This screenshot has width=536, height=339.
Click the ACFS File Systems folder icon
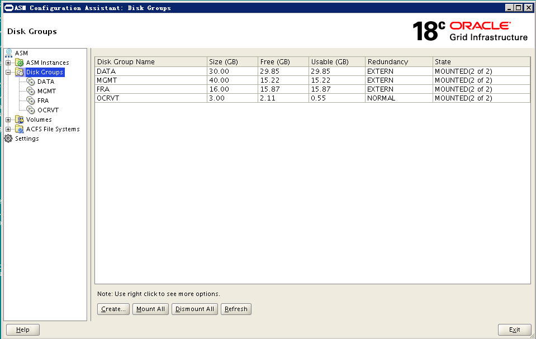pos(20,129)
